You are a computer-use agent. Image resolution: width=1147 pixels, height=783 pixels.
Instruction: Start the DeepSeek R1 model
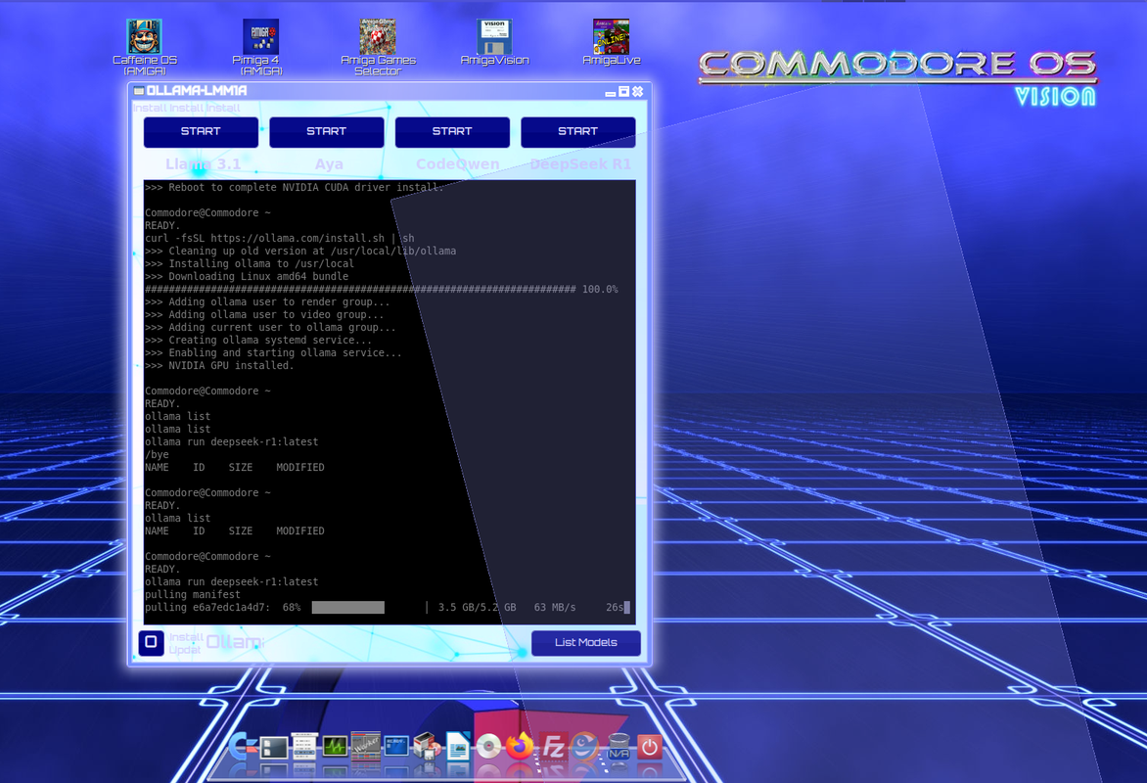click(577, 132)
